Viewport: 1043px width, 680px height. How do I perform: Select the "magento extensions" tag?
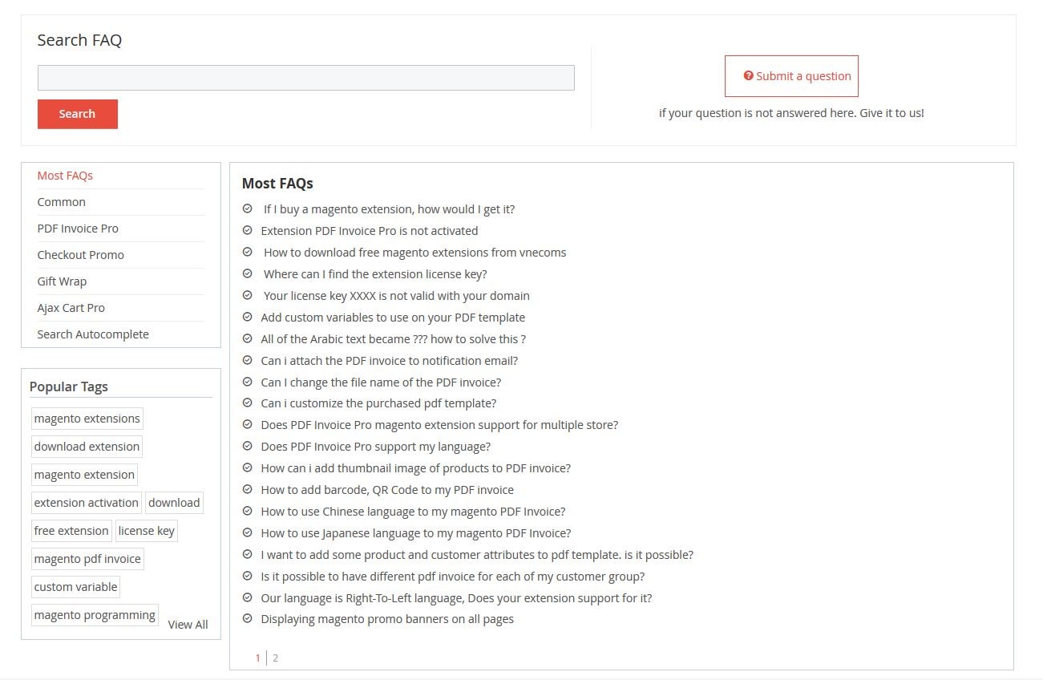(87, 418)
